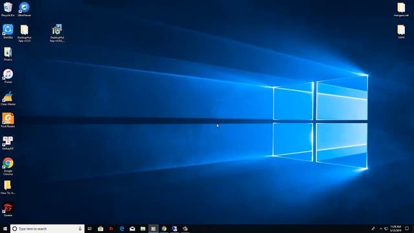Select the iTunes desktop shortcut
Screen dimensions: 414x233
pyautogui.click(x=8, y=76)
